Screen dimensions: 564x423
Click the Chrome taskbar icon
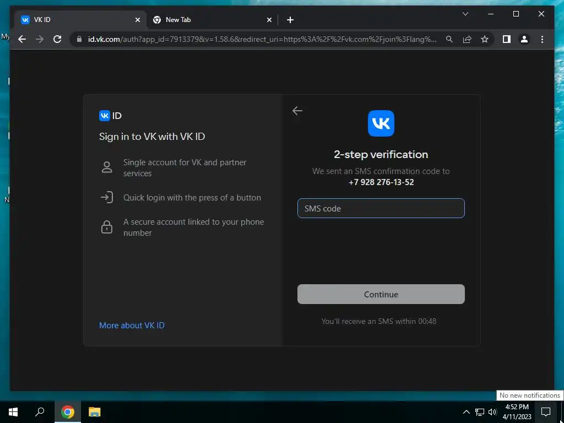[x=68, y=411]
